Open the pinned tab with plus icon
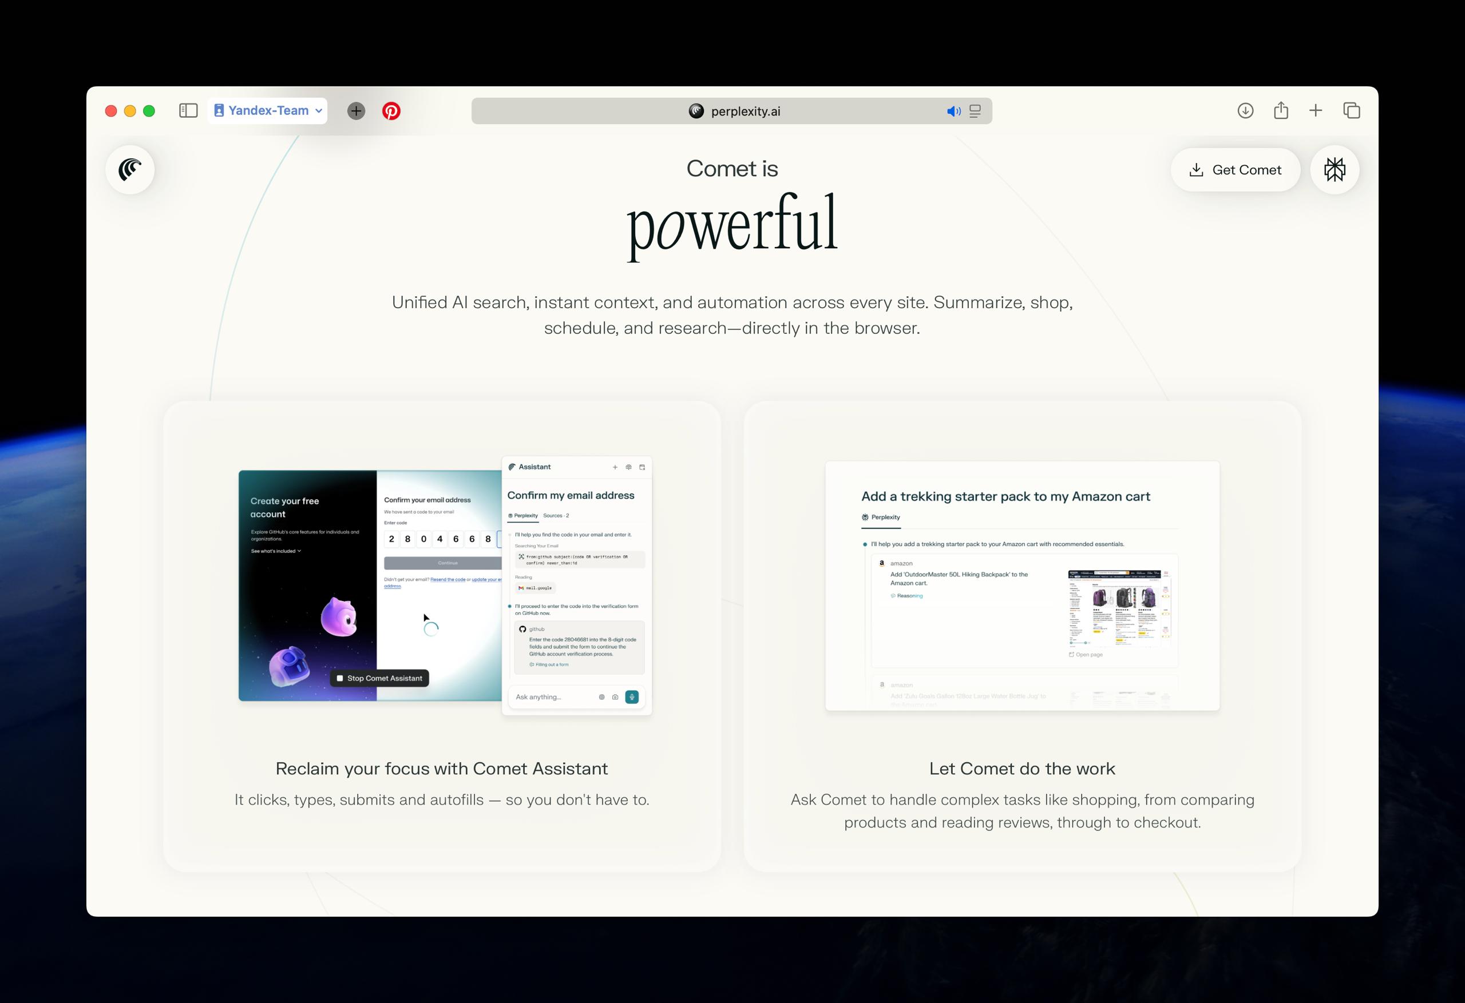Viewport: 1465px width, 1003px height. point(356,111)
